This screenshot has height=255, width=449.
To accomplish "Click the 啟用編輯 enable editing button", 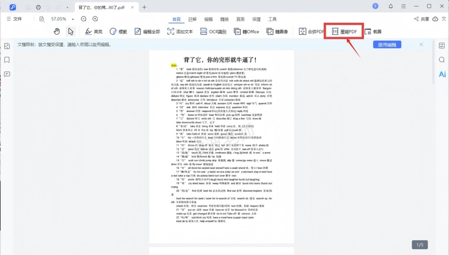I will pos(387,45).
